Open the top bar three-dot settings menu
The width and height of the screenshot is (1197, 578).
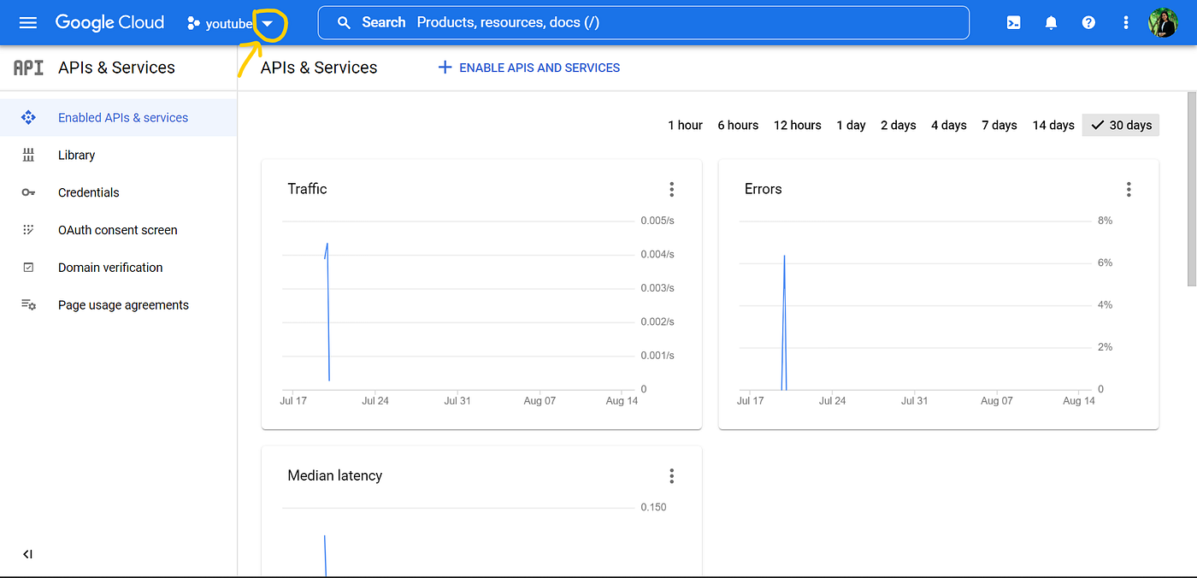point(1126,23)
